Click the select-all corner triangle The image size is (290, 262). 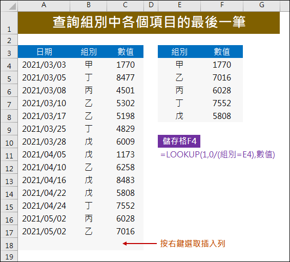(x=12, y=7)
